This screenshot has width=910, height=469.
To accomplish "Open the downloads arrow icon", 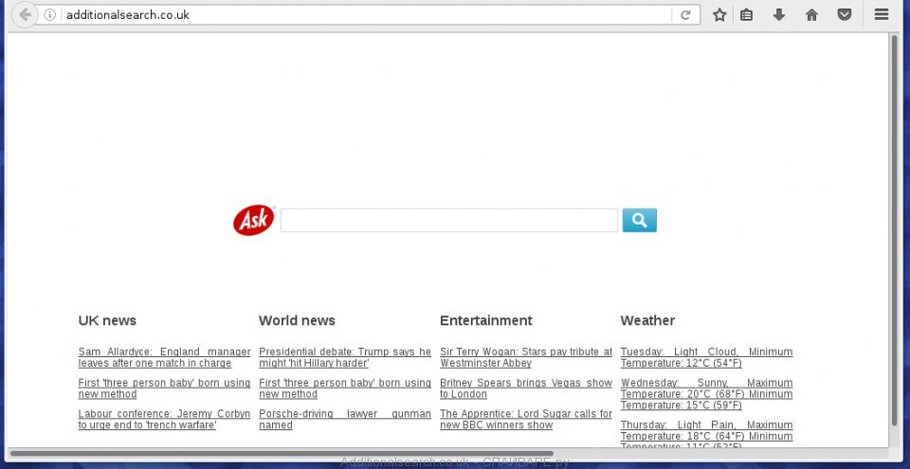I will click(779, 15).
